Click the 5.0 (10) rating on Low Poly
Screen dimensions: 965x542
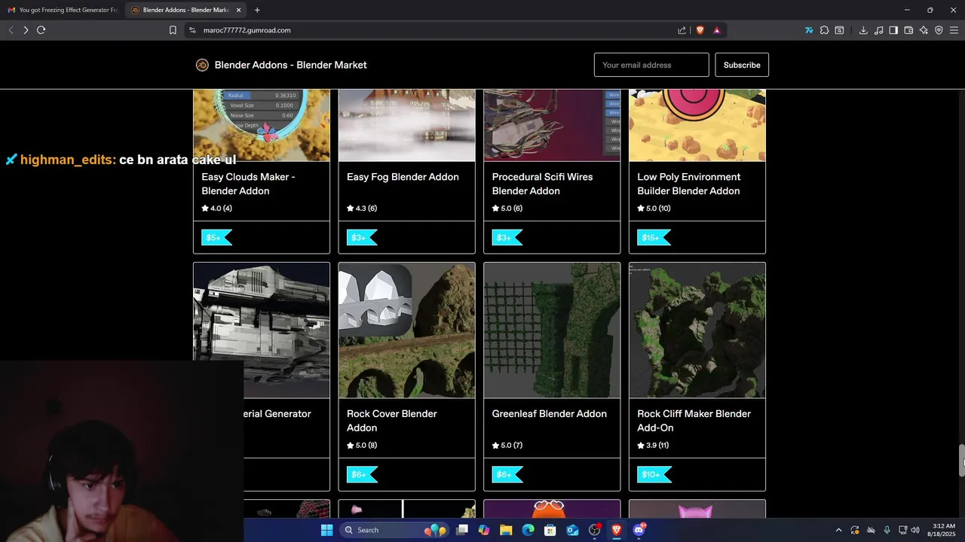(654, 209)
